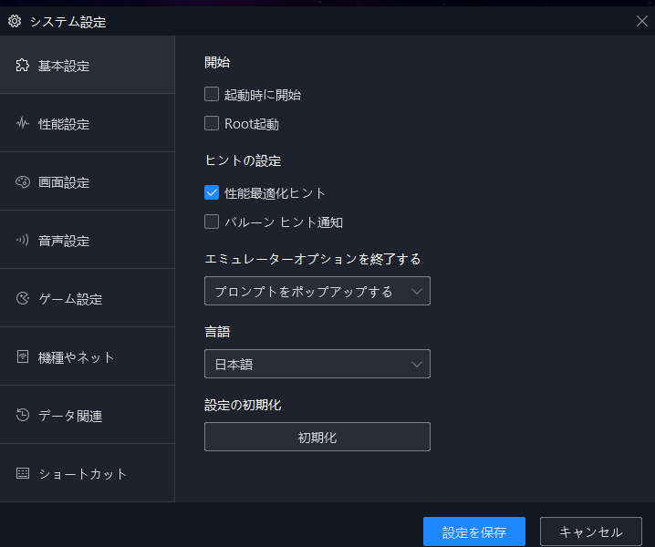Click the sound wave icon for 音声設定

pyautogui.click(x=23, y=240)
